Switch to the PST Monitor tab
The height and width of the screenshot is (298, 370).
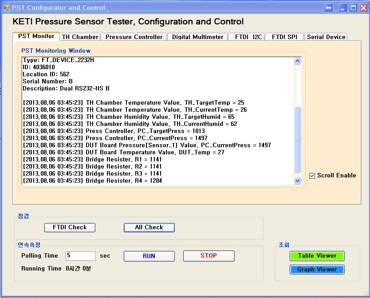click(36, 36)
